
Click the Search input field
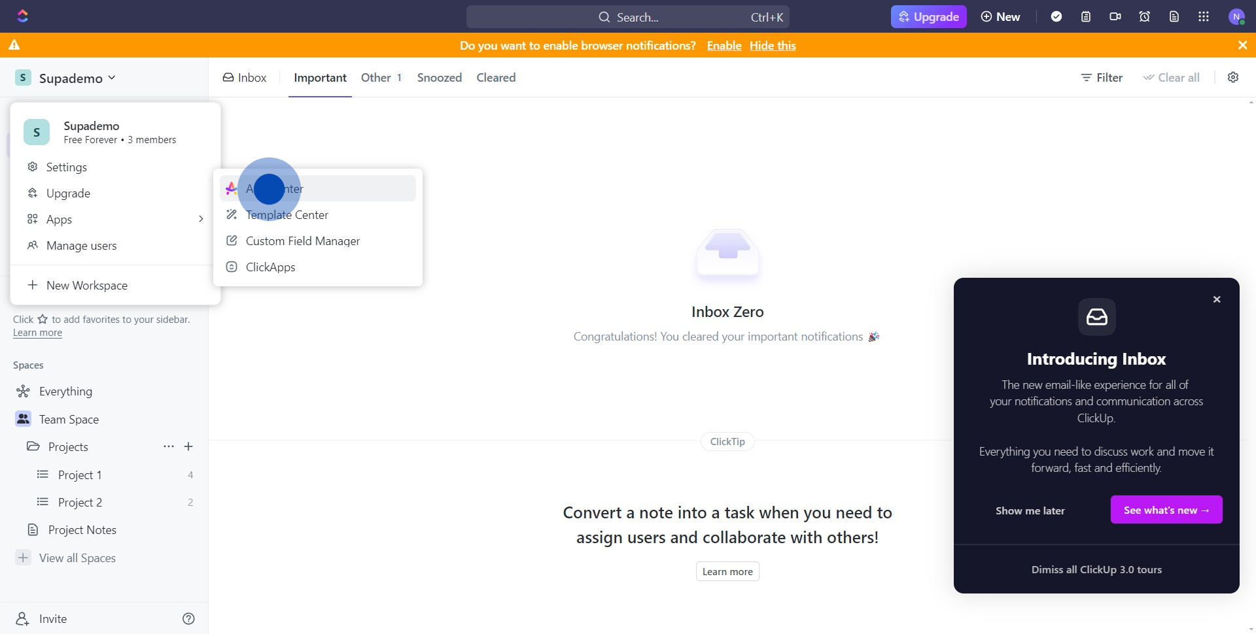pos(628,17)
